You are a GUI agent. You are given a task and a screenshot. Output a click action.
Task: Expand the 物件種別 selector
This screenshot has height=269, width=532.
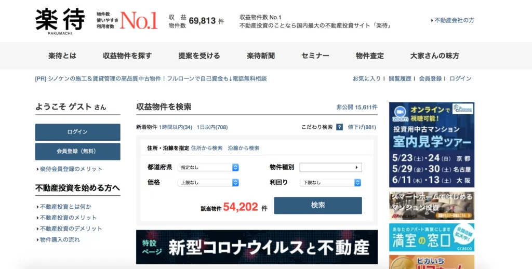coord(330,167)
